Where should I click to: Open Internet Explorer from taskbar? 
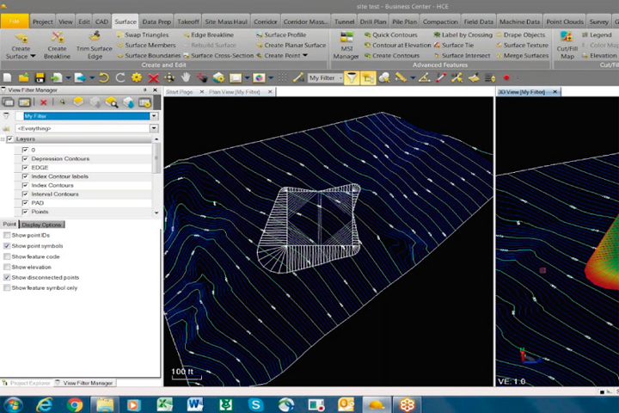point(44,404)
